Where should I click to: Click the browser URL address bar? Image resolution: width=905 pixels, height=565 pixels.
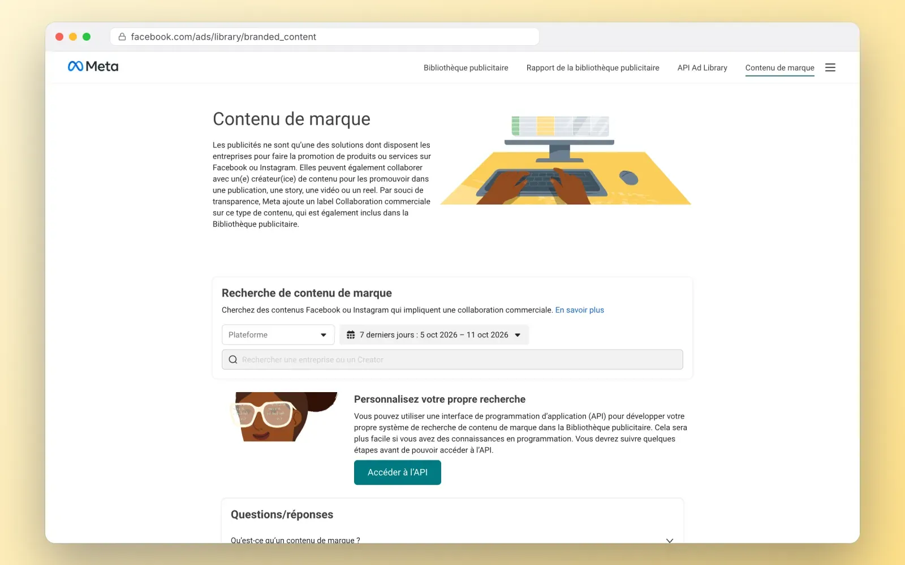click(x=325, y=37)
